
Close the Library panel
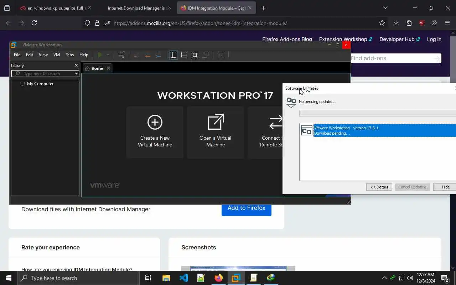(76, 66)
